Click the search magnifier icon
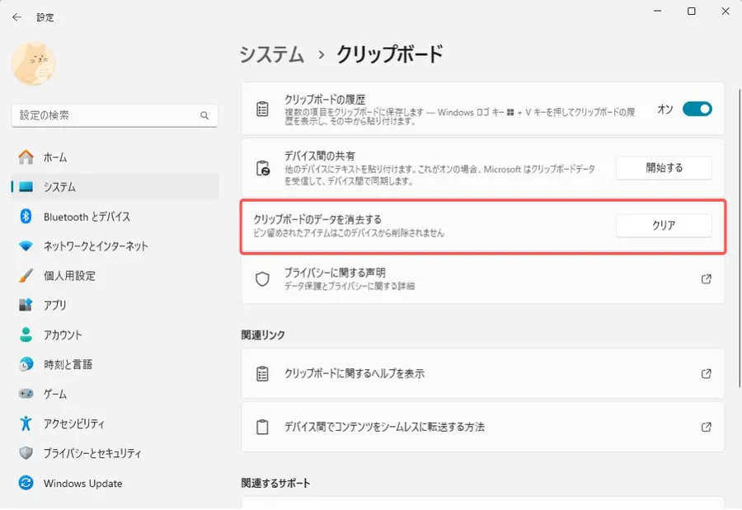This screenshot has width=742, height=510. click(204, 116)
